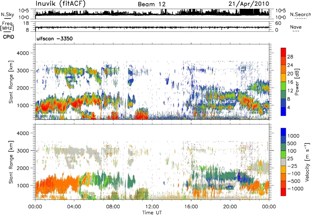Click the 'Velocity [m s-1]' colorbar label
311x215 pixels.
307,162
